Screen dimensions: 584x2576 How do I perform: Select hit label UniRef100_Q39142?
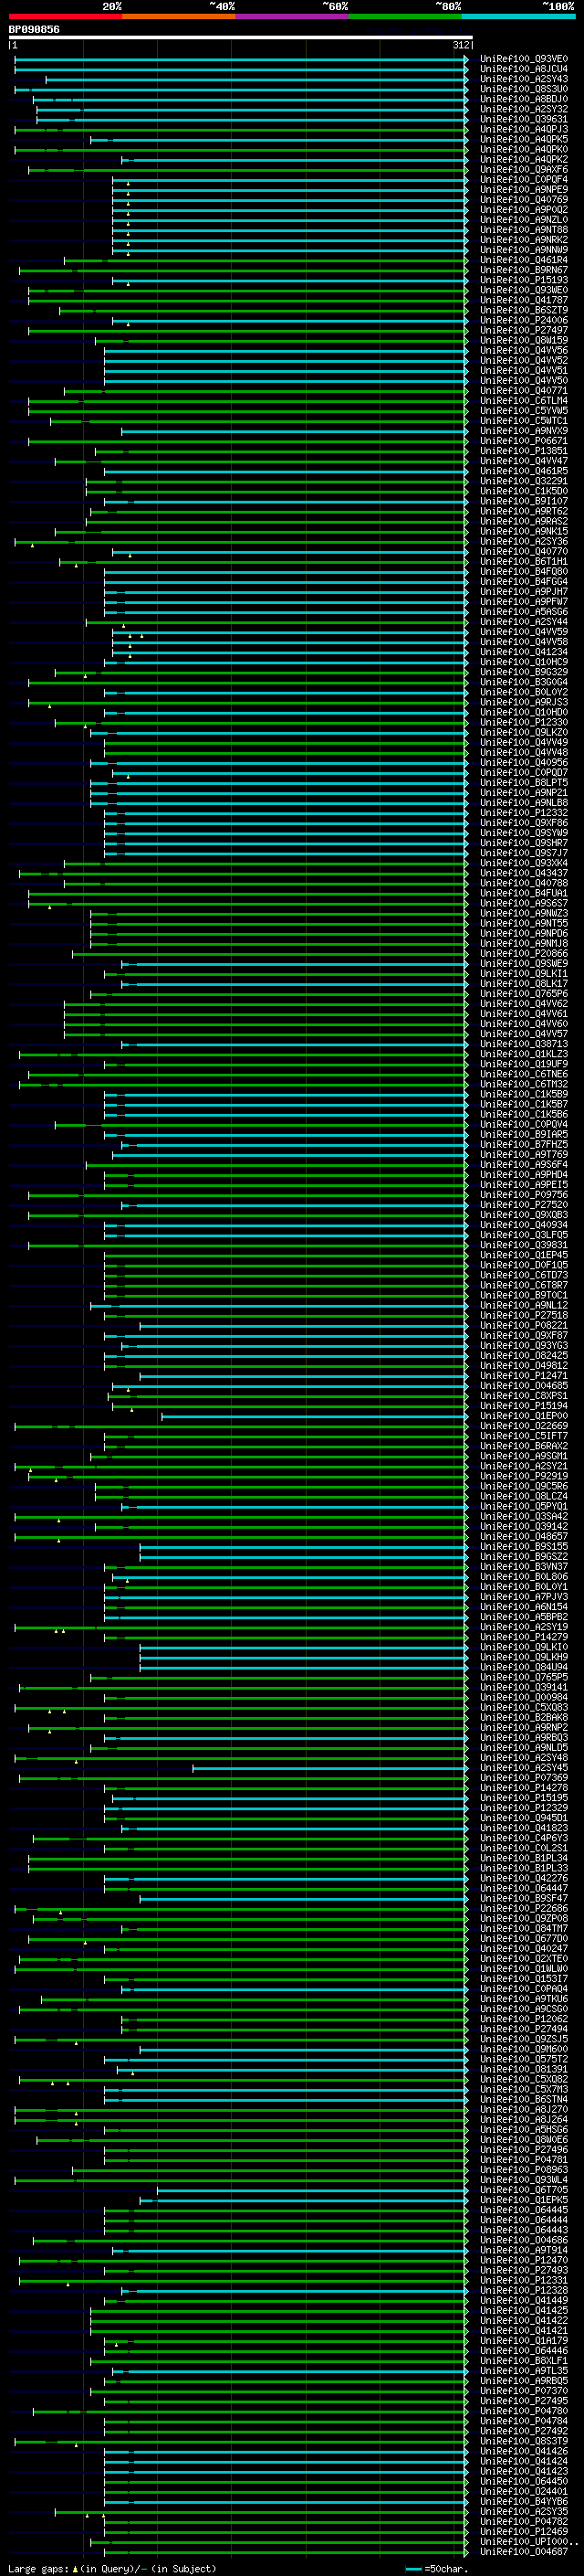click(524, 1526)
